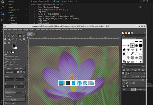Swap foreground and background colors arrow

tap(16, 45)
